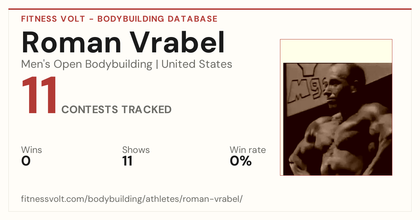This screenshot has height=220, width=420.
Task: Click the Shows value of 11
Action: (x=127, y=161)
